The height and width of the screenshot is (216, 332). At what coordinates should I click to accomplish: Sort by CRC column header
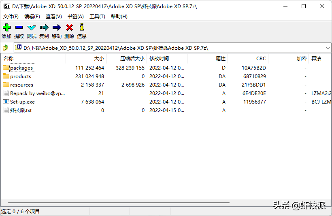[x=248, y=59]
